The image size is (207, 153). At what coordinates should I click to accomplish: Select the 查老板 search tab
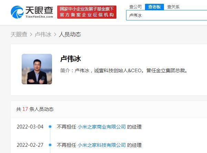(154, 7)
